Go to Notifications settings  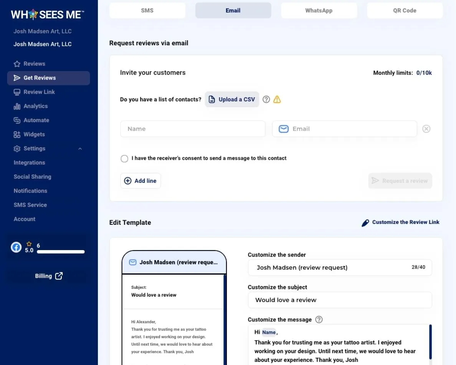[30, 191]
